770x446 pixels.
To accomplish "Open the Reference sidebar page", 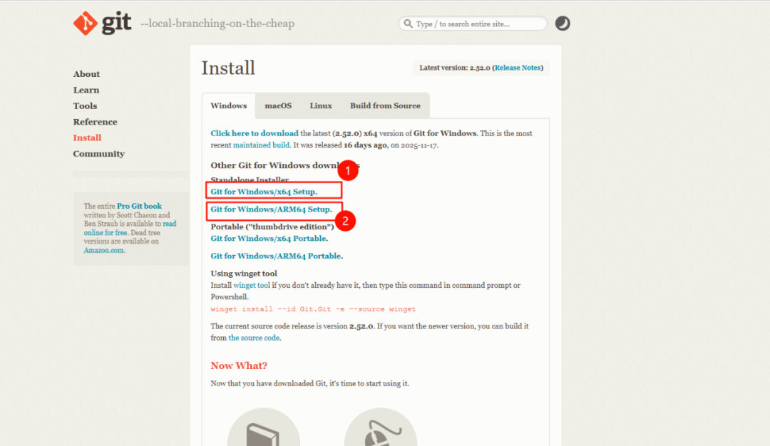I will click(x=96, y=122).
